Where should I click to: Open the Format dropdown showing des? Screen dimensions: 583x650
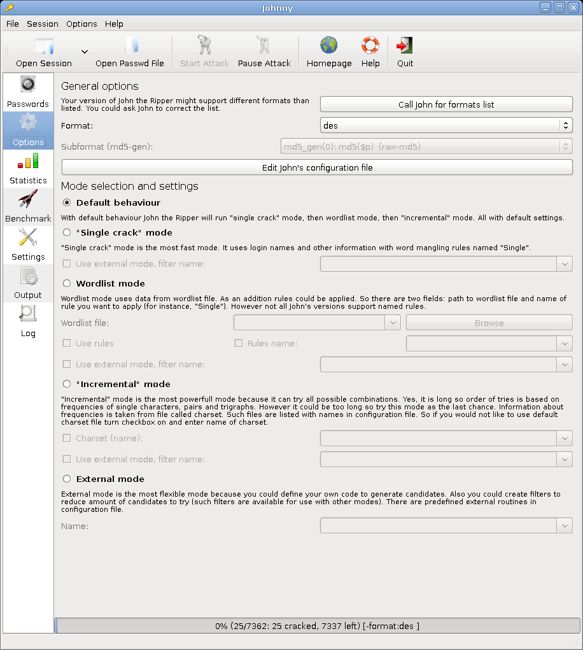tap(446, 125)
